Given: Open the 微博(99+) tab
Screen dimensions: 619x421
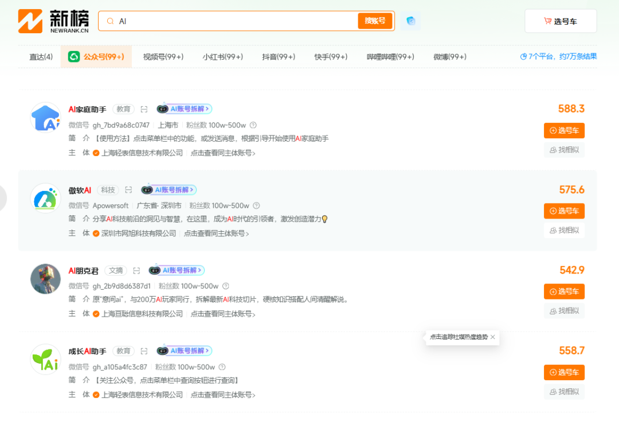Looking at the screenshot, I should 450,57.
